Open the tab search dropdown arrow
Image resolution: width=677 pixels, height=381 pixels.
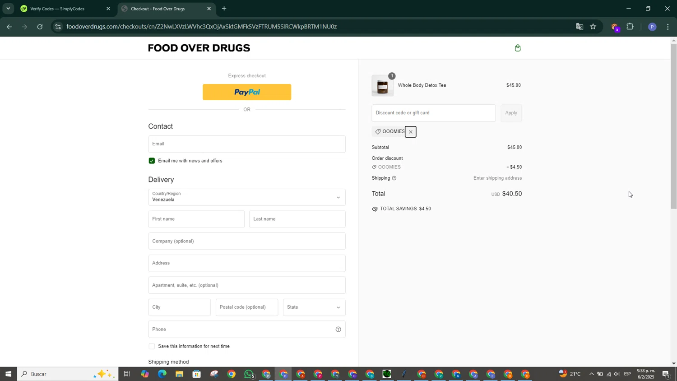(8, 9)
